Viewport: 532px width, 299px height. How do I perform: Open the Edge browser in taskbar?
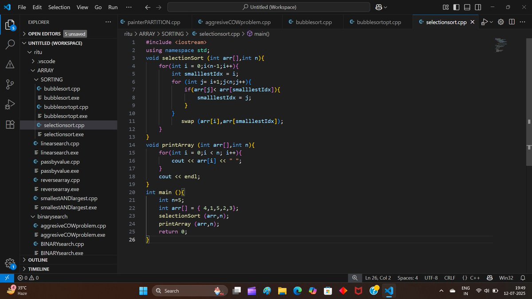tap(297, 291)
